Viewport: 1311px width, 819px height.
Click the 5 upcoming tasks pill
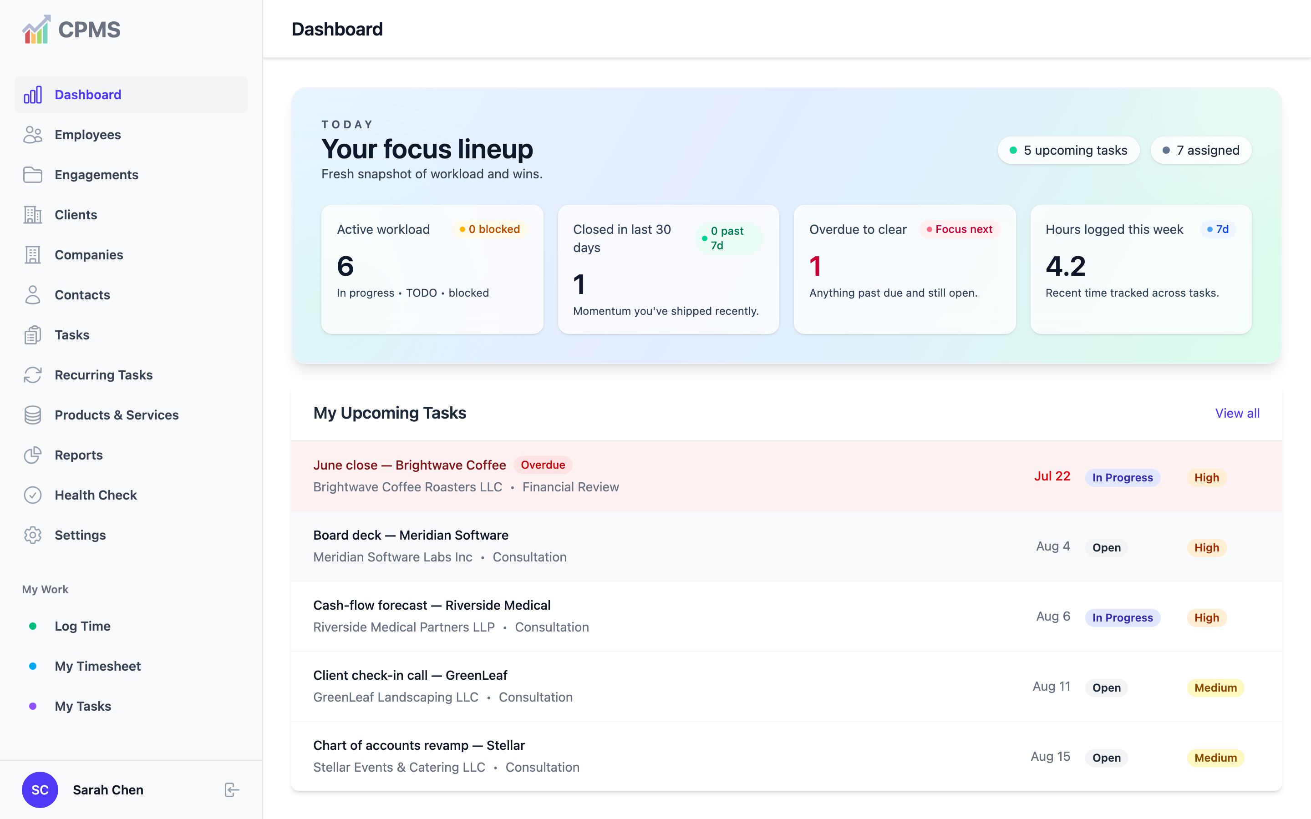tap(1068, 151)
